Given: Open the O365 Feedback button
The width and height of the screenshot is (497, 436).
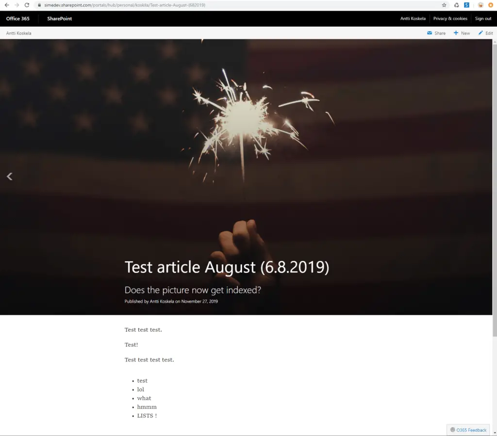Looking at the screenshot, I should pyautogui.click(x=468, y=430).
